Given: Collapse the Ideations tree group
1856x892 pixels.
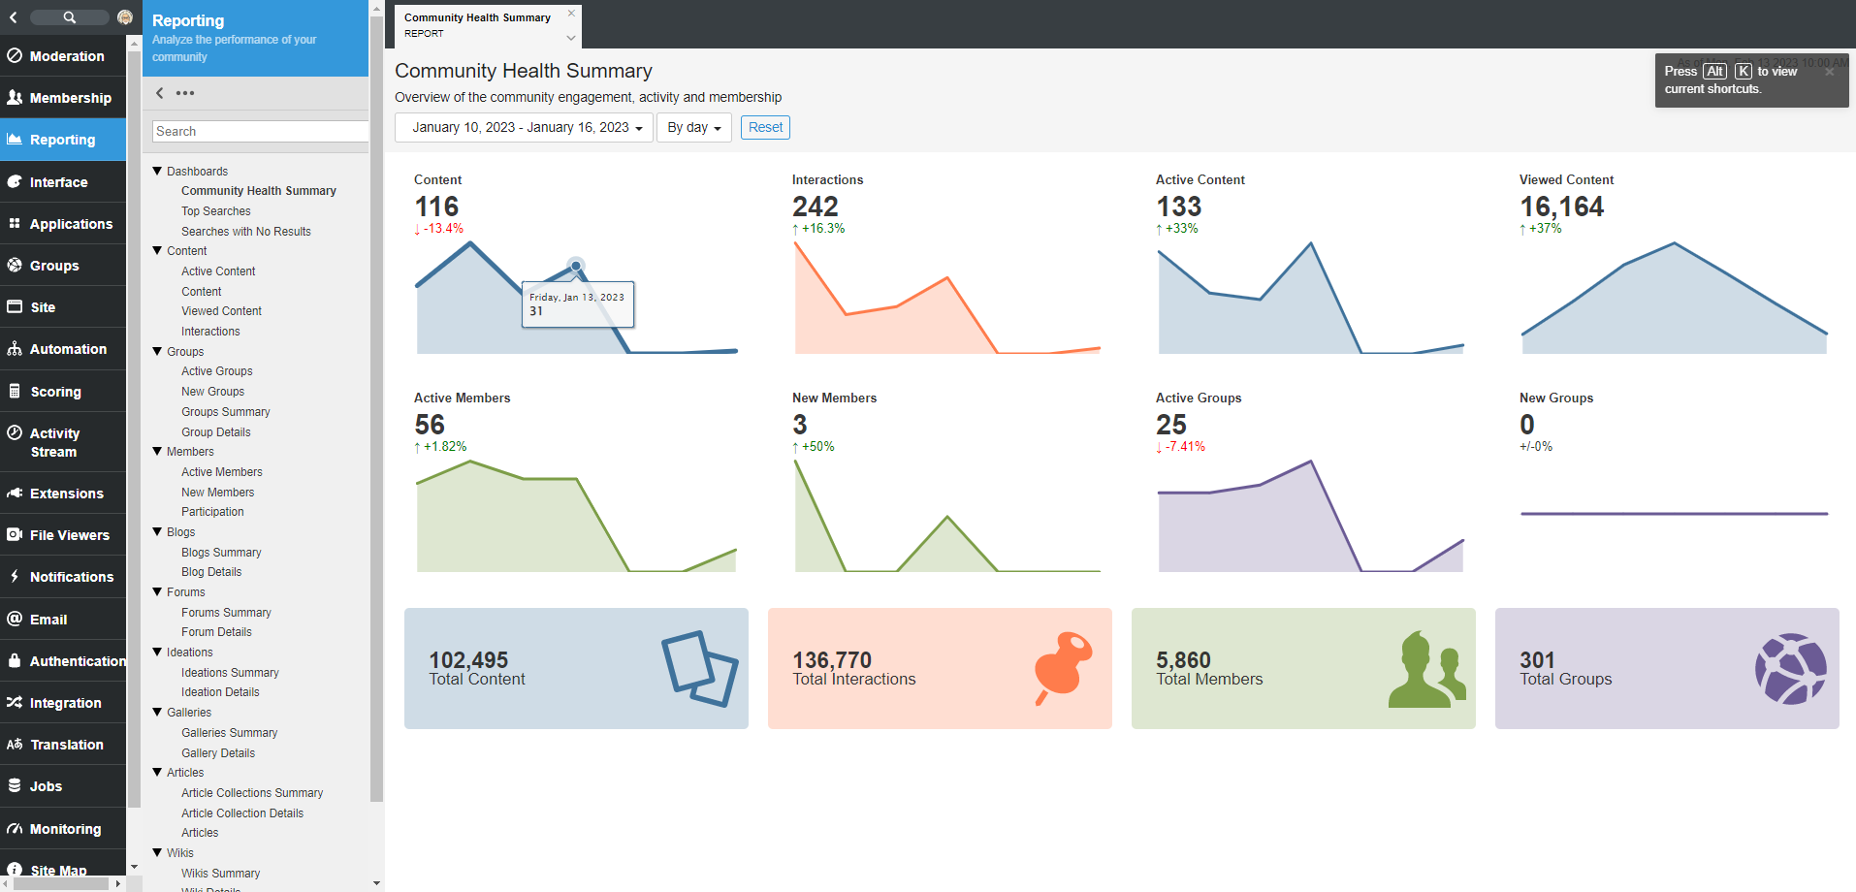Looking at the screenshot, I should click(157, 652).
